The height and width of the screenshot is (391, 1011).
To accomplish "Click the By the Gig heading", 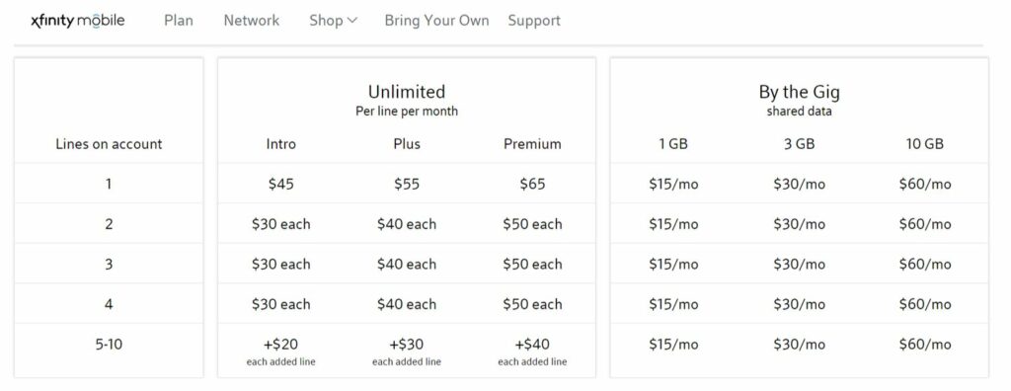I will pos(799,92).
